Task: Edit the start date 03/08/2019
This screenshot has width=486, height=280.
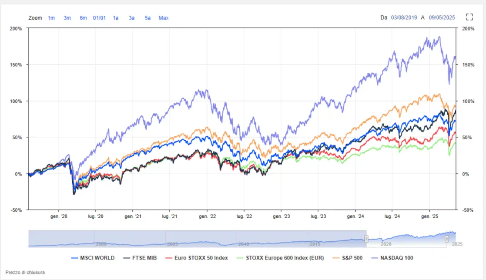Action: [x=404, y=18]
